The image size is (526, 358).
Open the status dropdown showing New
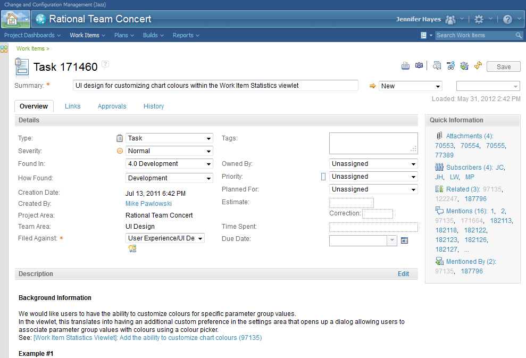[x=411, y=86]
